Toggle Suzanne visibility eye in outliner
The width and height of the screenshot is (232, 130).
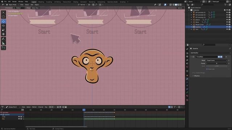(227, 27)
